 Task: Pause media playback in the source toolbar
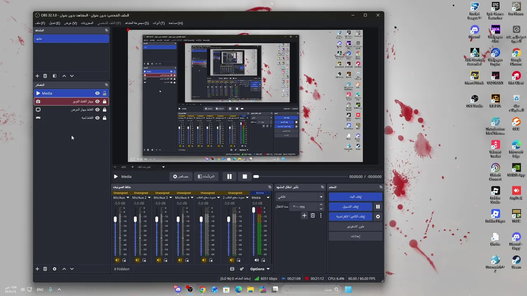click(229, 177)
